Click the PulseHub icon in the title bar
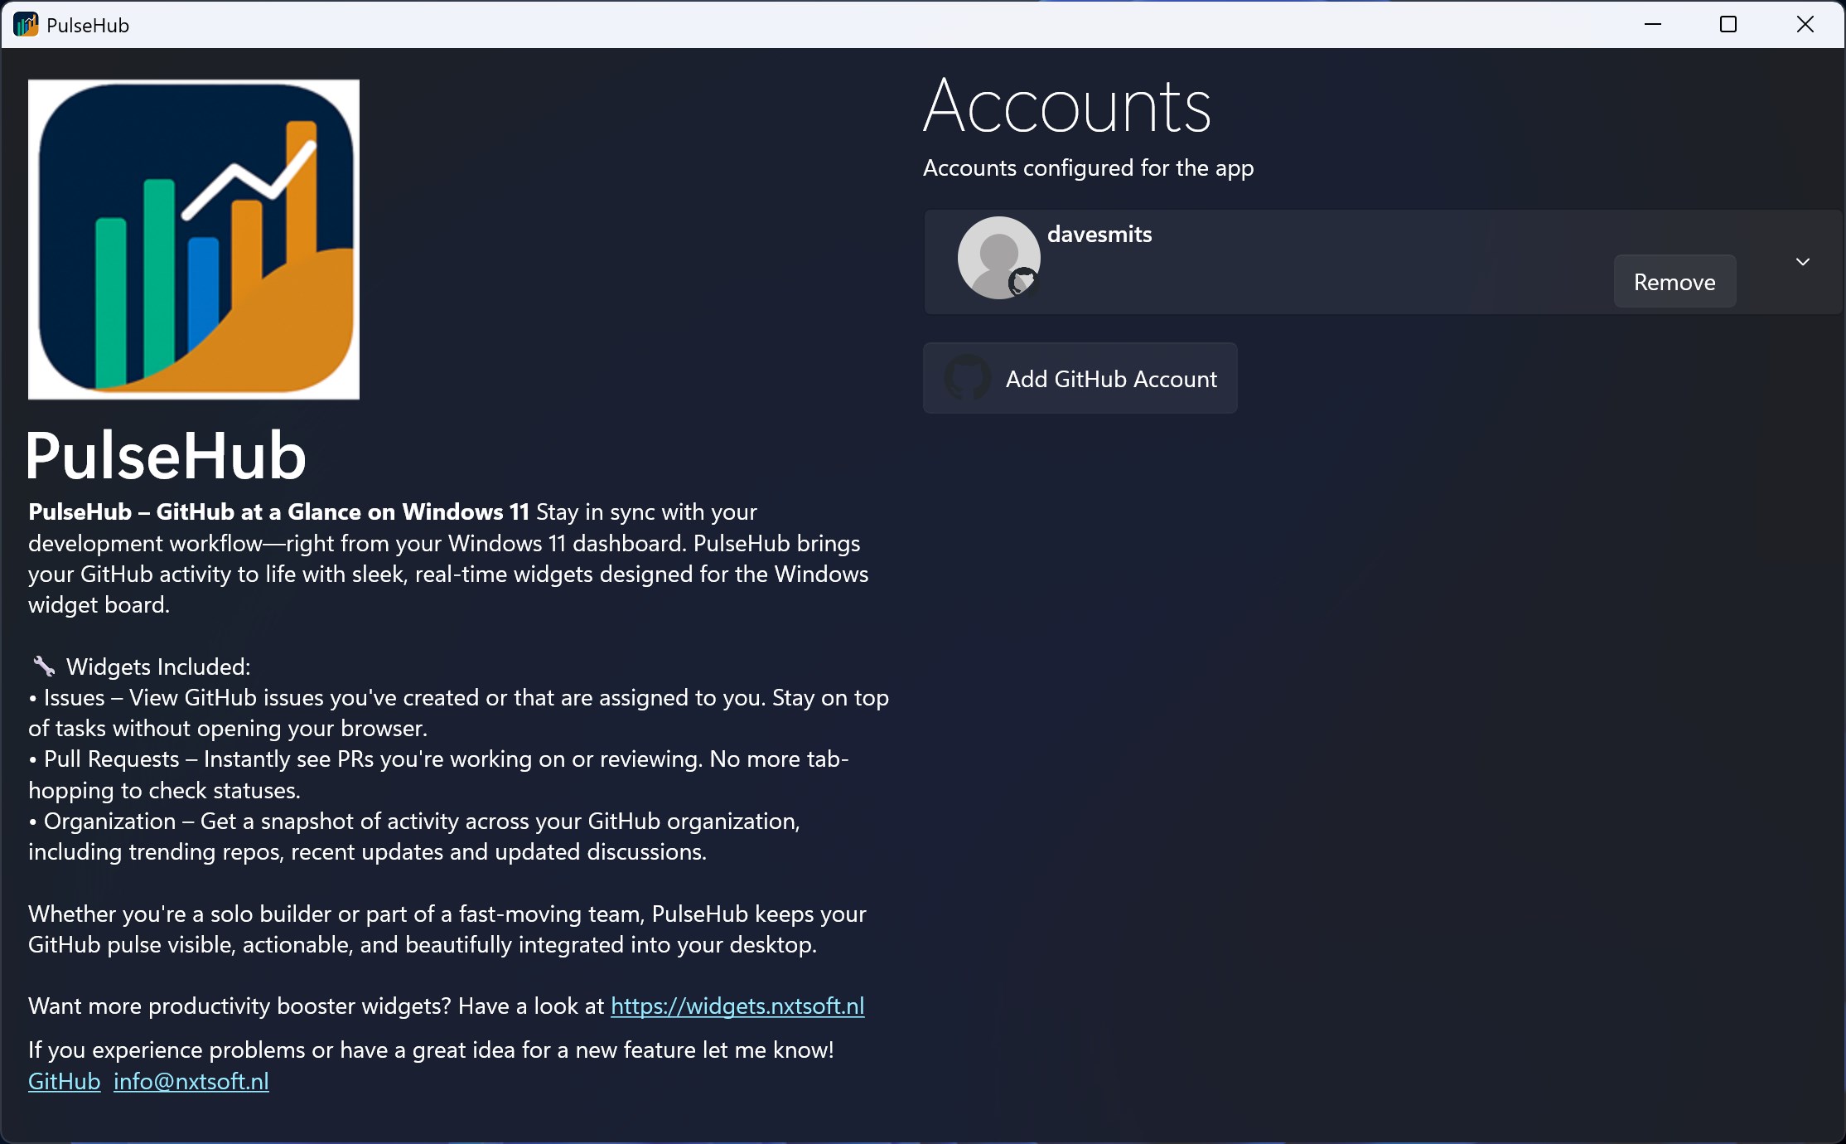The image size is (1846, 1144). point(26,25)
